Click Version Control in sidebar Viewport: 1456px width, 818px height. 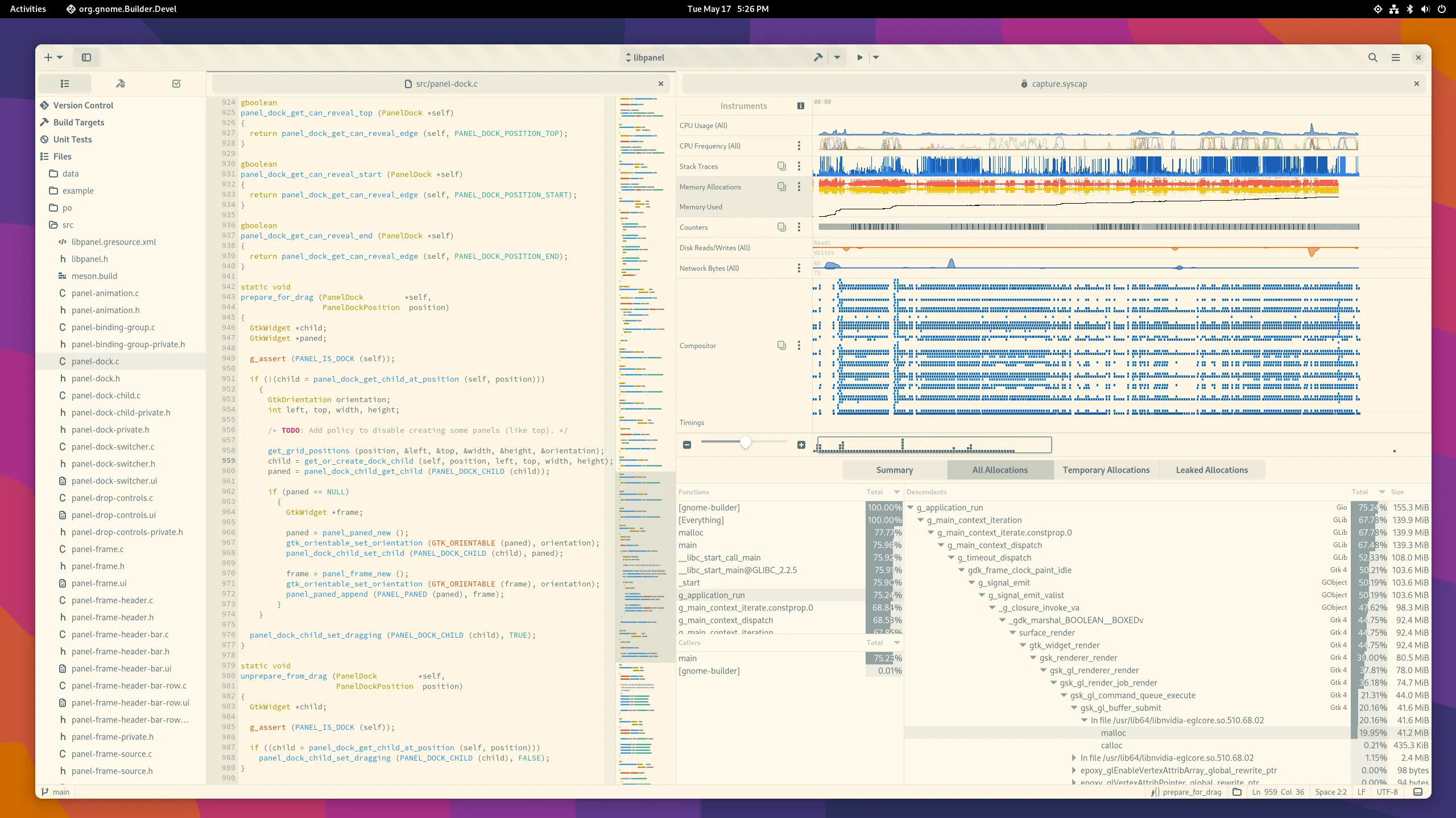click(83, 105)
